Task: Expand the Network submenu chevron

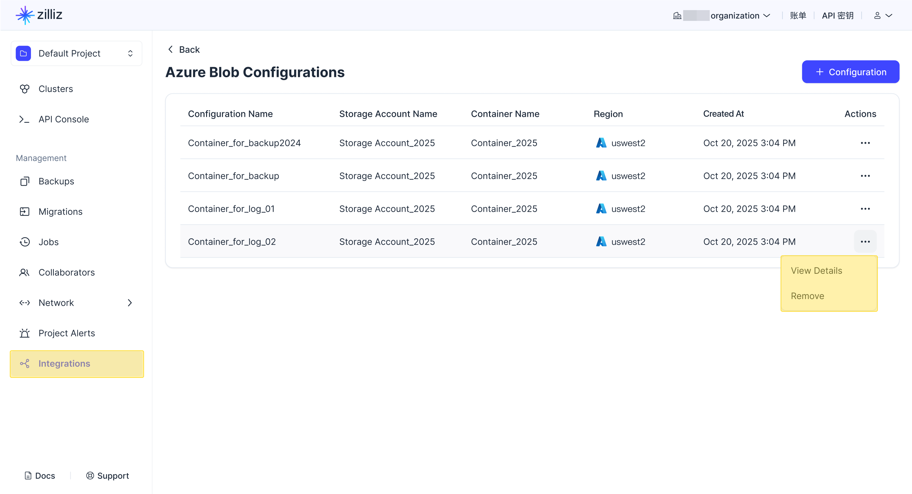Action: point(129,303)
